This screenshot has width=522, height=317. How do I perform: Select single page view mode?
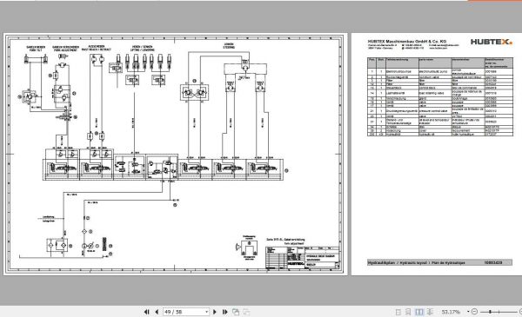click(x=398, y=312)
